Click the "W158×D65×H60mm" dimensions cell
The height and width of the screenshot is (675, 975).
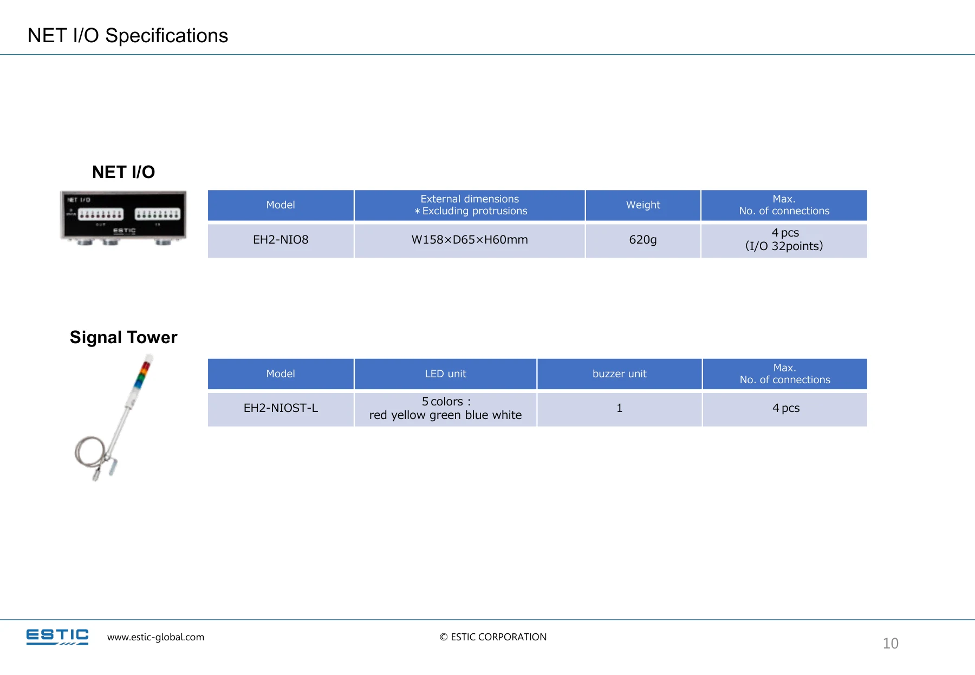coord(470,240)
